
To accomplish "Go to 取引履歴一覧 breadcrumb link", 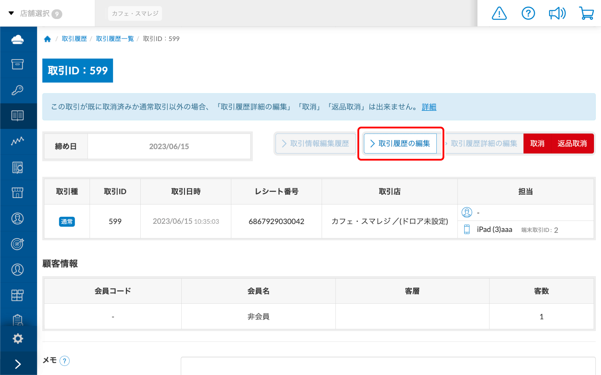I will tap(115, 39).
